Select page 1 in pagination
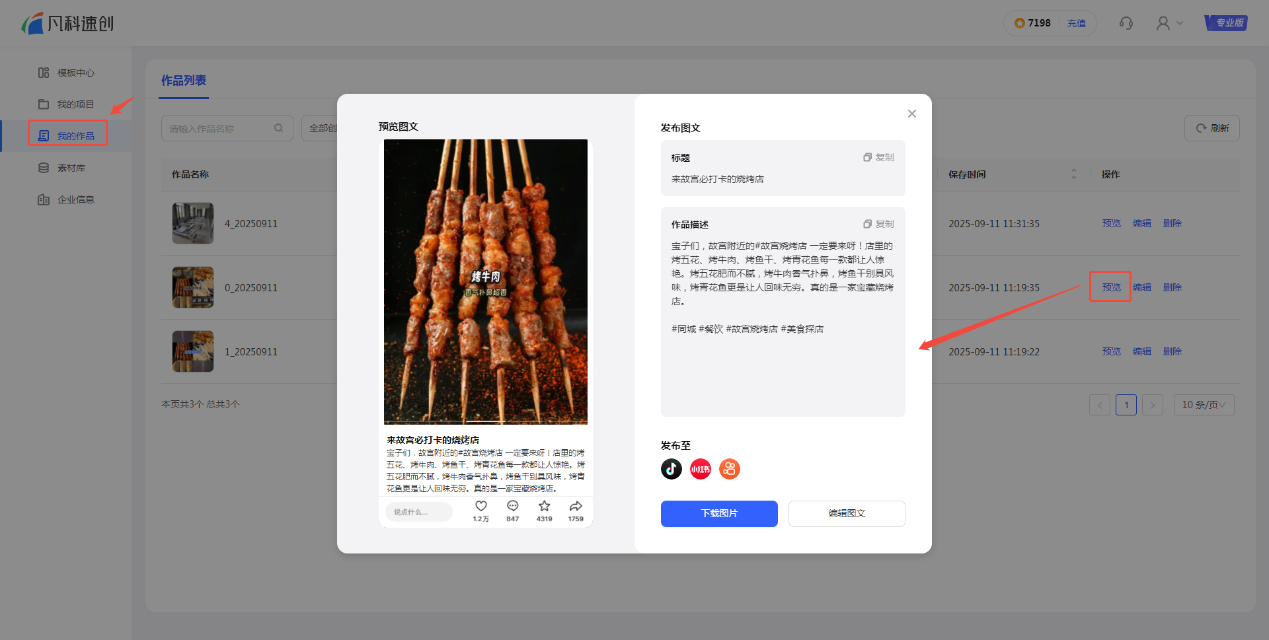 tap(1126, 405)
